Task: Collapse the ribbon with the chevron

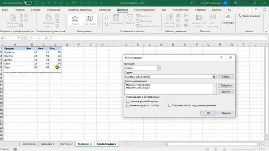Action: pos(266,31)
